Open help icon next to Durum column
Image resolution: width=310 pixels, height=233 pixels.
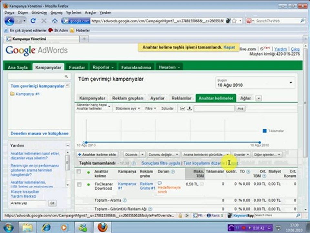[172, 172]
